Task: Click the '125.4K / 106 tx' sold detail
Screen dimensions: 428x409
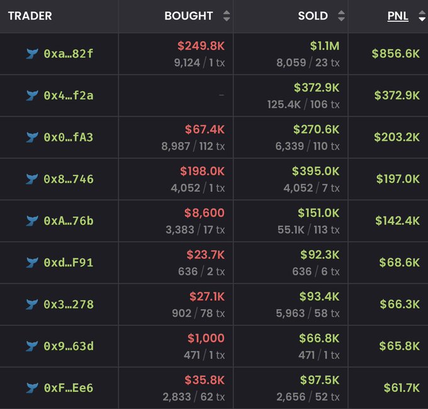Action: tap(303, 104)
